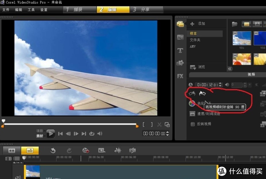
Task: Click the 添加 add folder button
Action: 198,24
